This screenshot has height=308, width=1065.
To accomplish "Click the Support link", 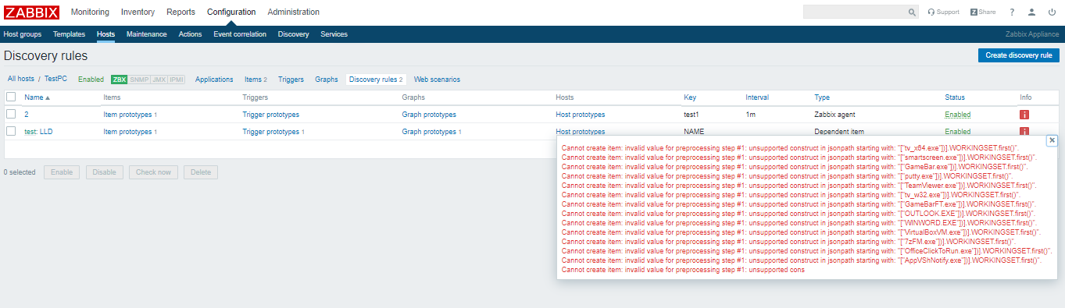I will point(943,12).
